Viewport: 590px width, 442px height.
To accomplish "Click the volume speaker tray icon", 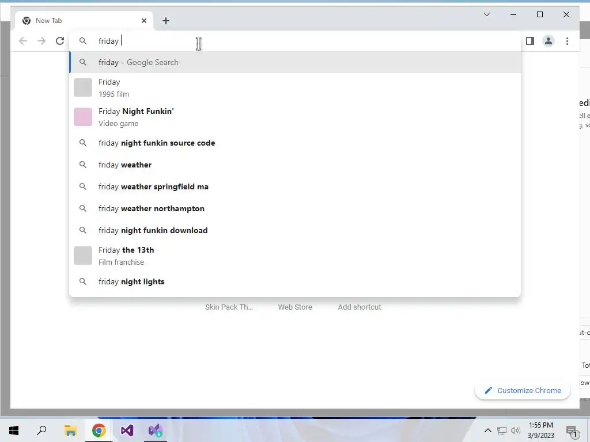I will click(x=516, y=430).
